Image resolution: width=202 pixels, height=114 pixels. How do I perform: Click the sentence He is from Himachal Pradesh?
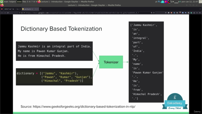[42, 56]
